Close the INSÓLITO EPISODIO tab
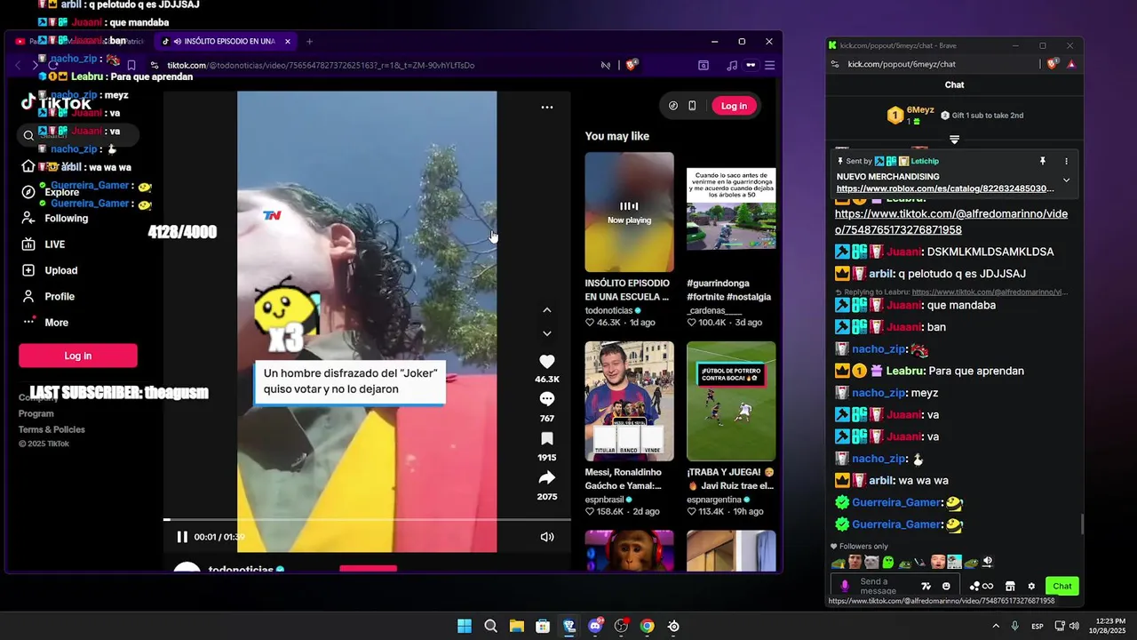 pos(288,42)
